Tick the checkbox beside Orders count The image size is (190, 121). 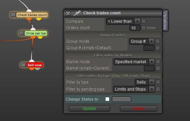144,28
